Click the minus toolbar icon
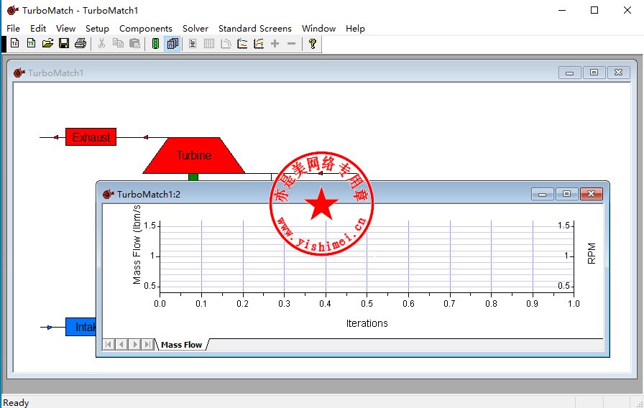The height and width of the screenshot is (408, 644). point(292,44)
